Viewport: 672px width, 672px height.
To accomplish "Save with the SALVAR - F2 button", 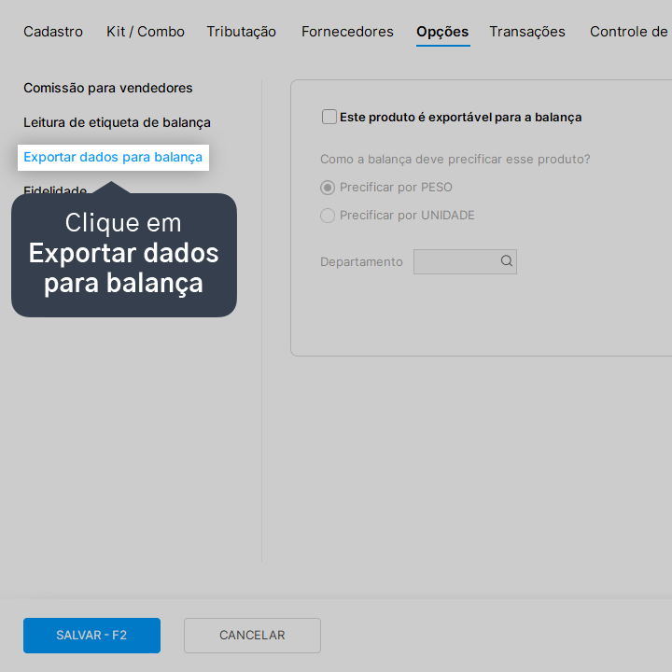I will pyautogui.click(x=91, y=636).
